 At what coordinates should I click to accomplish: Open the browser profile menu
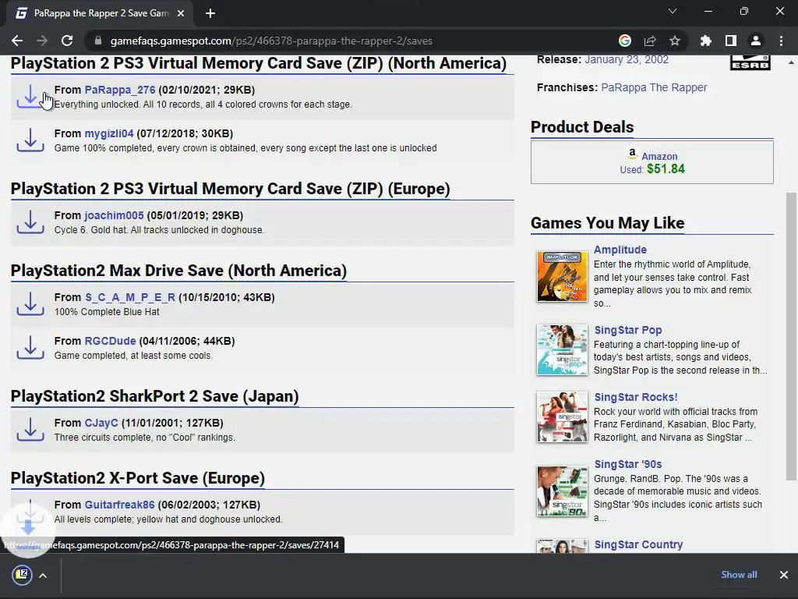pos(756,41)
